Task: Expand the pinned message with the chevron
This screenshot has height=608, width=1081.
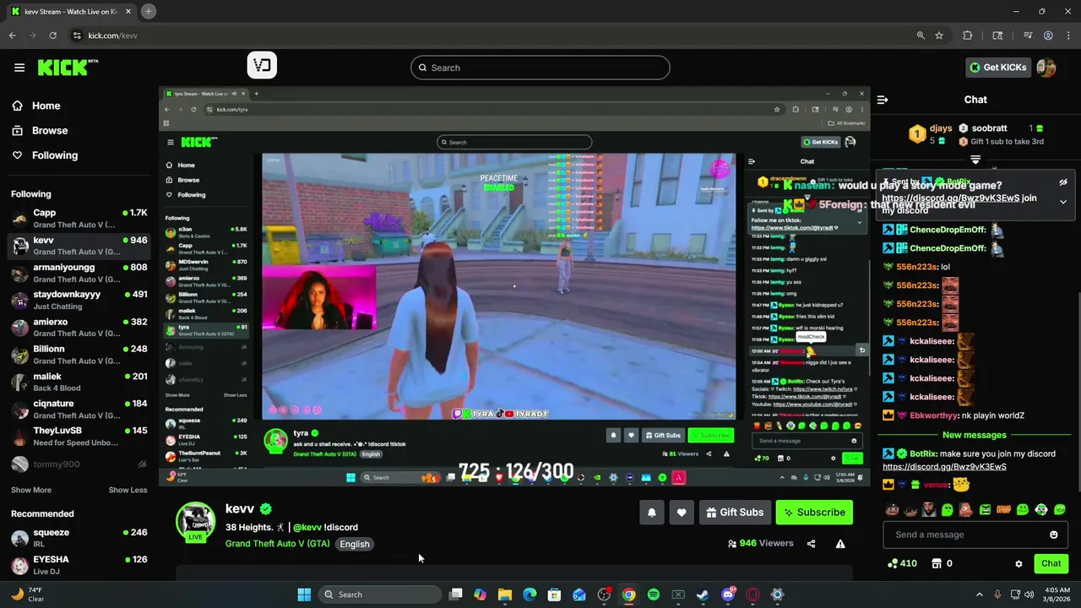Action: [x=1063, y=202]
